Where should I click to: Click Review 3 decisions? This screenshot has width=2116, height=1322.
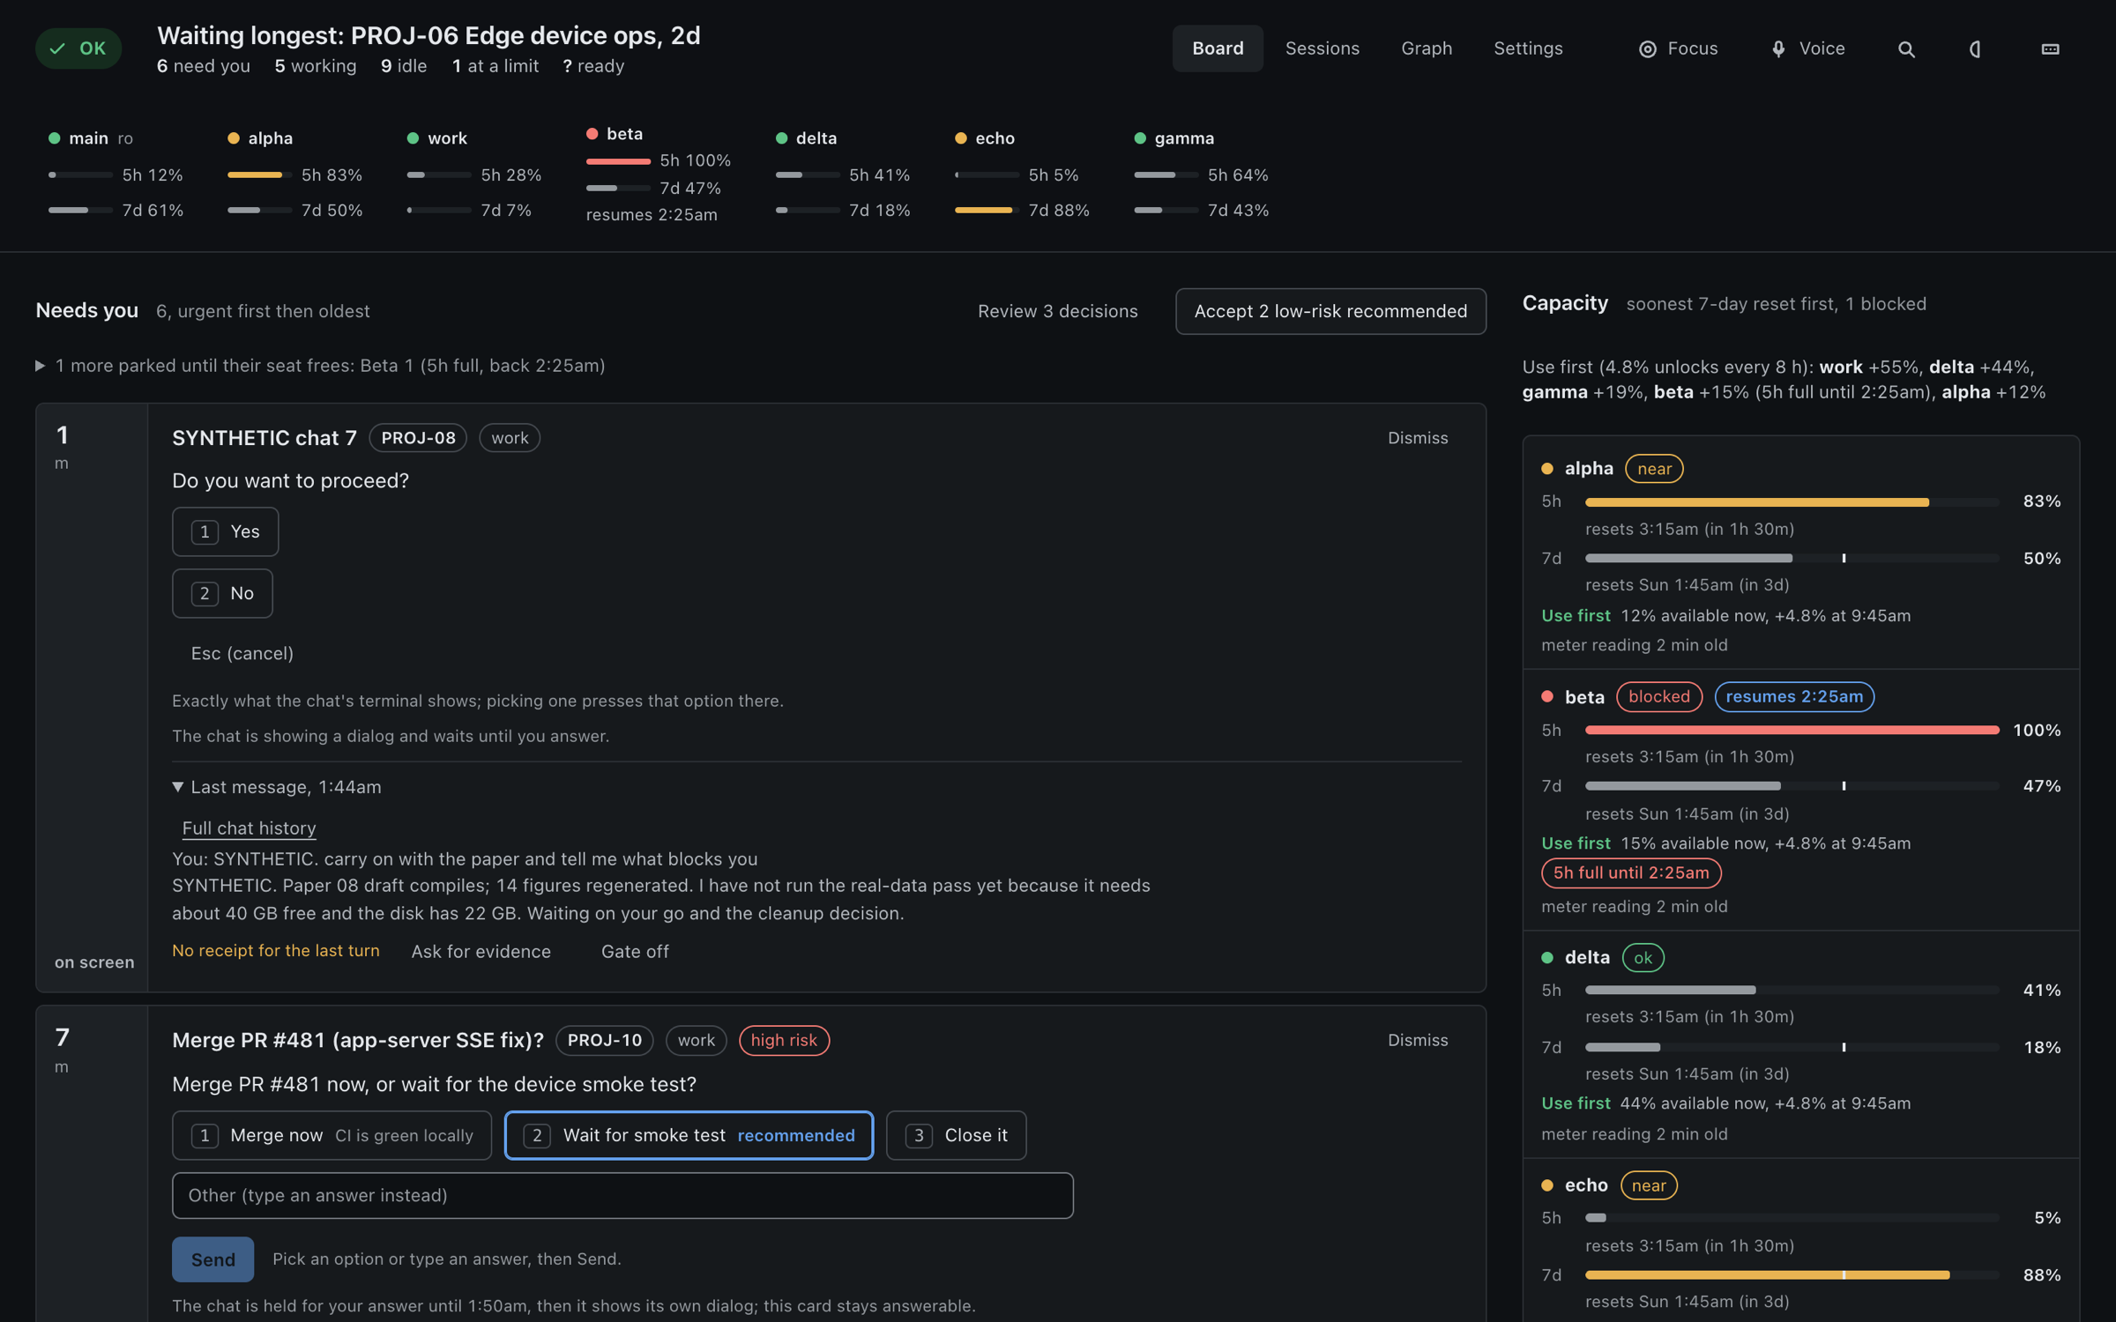click(x=1057, y=311)
